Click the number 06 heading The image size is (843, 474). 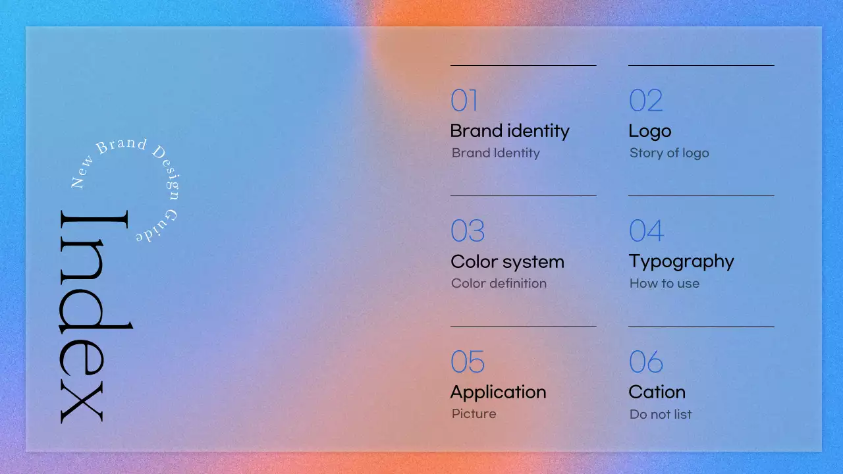pyautogui.click(x=645, y=362)
